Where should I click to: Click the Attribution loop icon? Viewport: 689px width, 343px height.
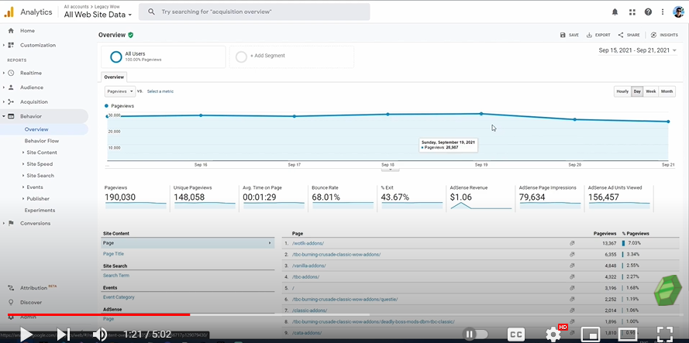(11, 288)
